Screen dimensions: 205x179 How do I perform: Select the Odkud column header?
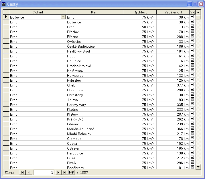coord(38,12)
